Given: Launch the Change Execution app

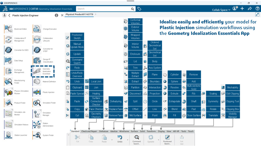Looking at the screenshot, I should [x=37, y=29].
